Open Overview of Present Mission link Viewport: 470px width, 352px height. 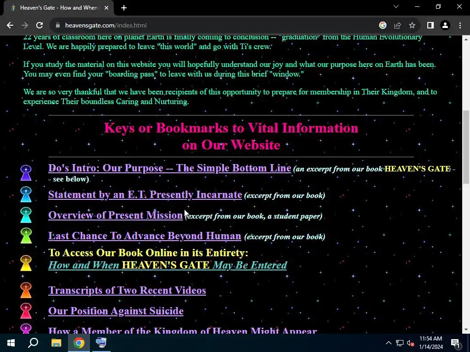click(x=115, y=215)
